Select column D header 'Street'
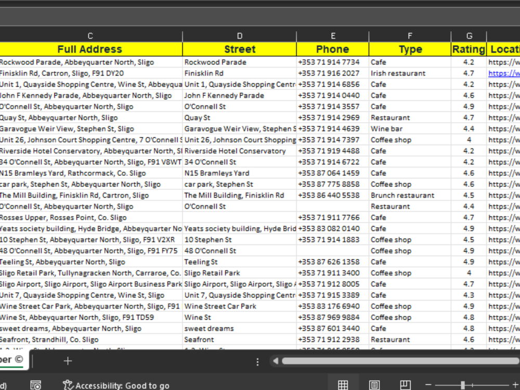Viewport: 520px width, 390px height. click(239, 49)
